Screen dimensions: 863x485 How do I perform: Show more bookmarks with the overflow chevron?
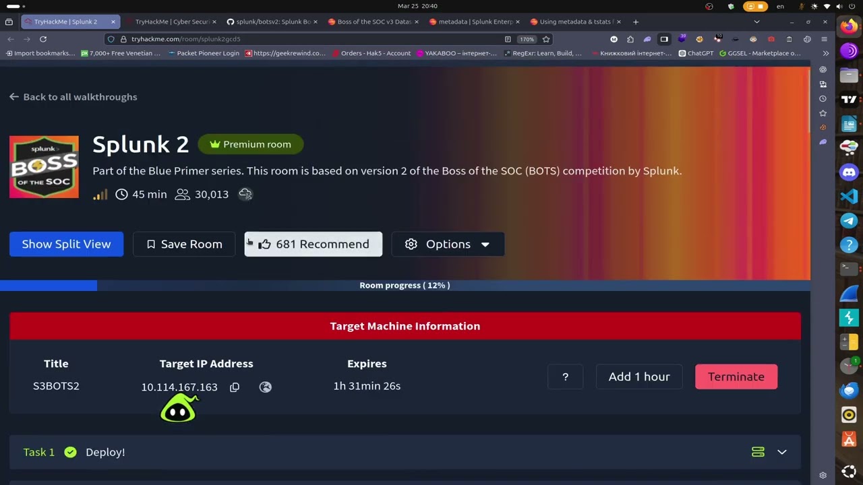[825, 53]
